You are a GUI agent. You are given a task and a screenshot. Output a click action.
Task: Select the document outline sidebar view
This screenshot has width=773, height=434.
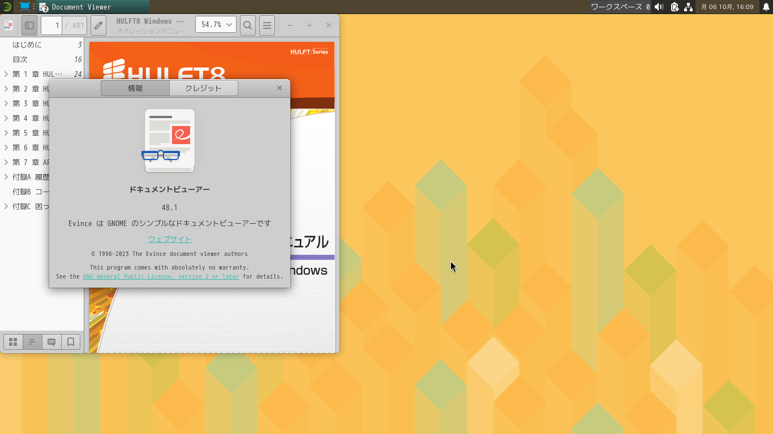32,341
